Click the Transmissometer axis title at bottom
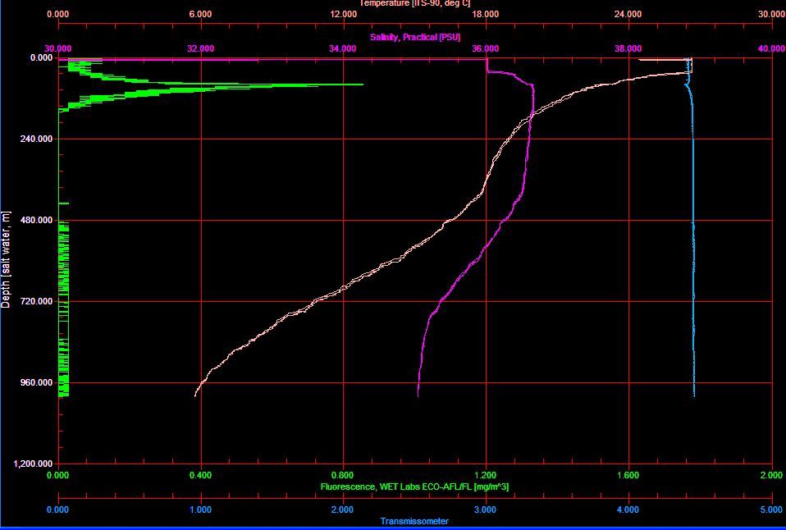 [414, 521]
